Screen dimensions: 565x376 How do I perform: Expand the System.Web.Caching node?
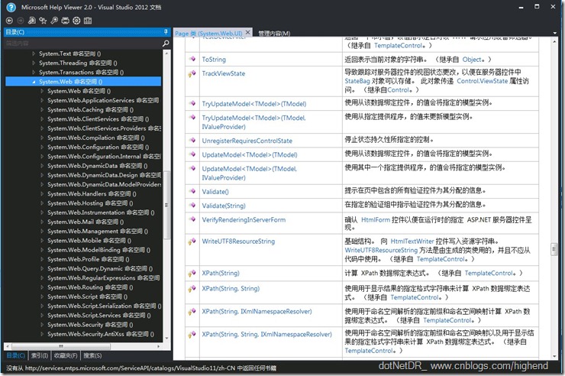pos(42,109)
